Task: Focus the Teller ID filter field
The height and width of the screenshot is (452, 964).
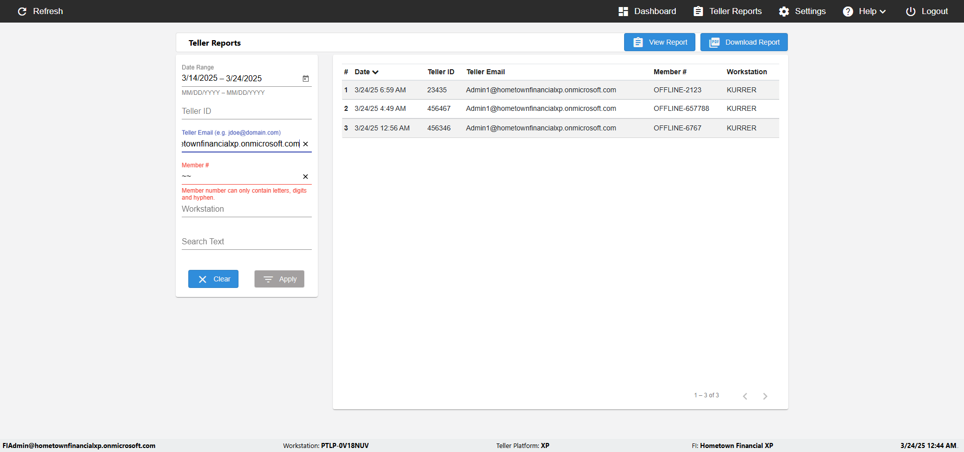Action: click(x=247, y=111)
